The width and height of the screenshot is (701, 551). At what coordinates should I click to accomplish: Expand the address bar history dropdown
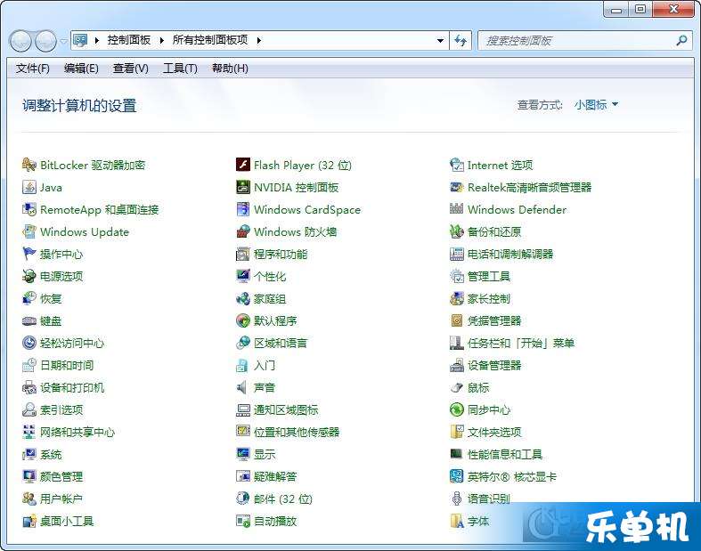pyautogui.click(x=440, y=41)
